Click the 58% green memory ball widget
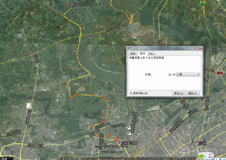 (x=201, y=155)
